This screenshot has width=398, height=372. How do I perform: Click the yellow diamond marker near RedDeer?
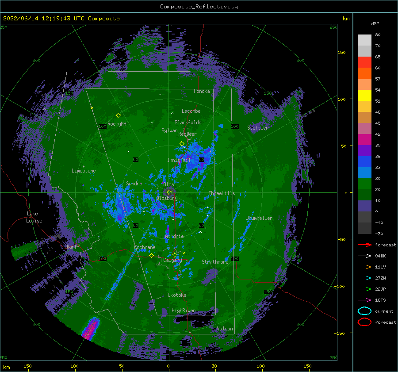(x=182, y=144)
